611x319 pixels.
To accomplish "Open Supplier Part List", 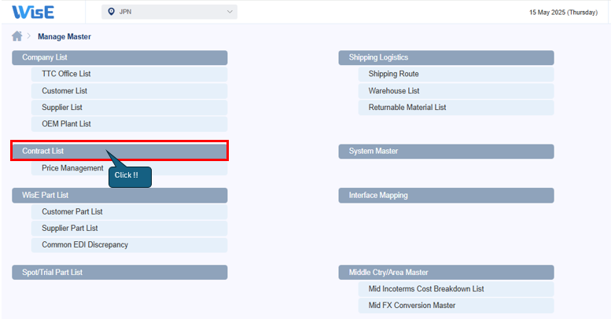I will tap(130, 228).
